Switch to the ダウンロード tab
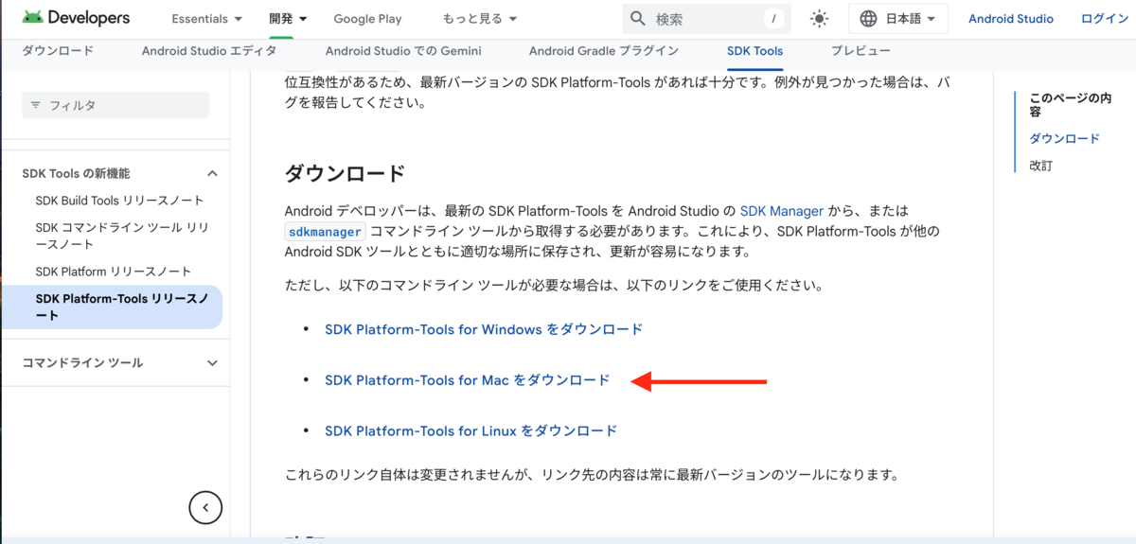1136x544 pixels. click(58, 51)
